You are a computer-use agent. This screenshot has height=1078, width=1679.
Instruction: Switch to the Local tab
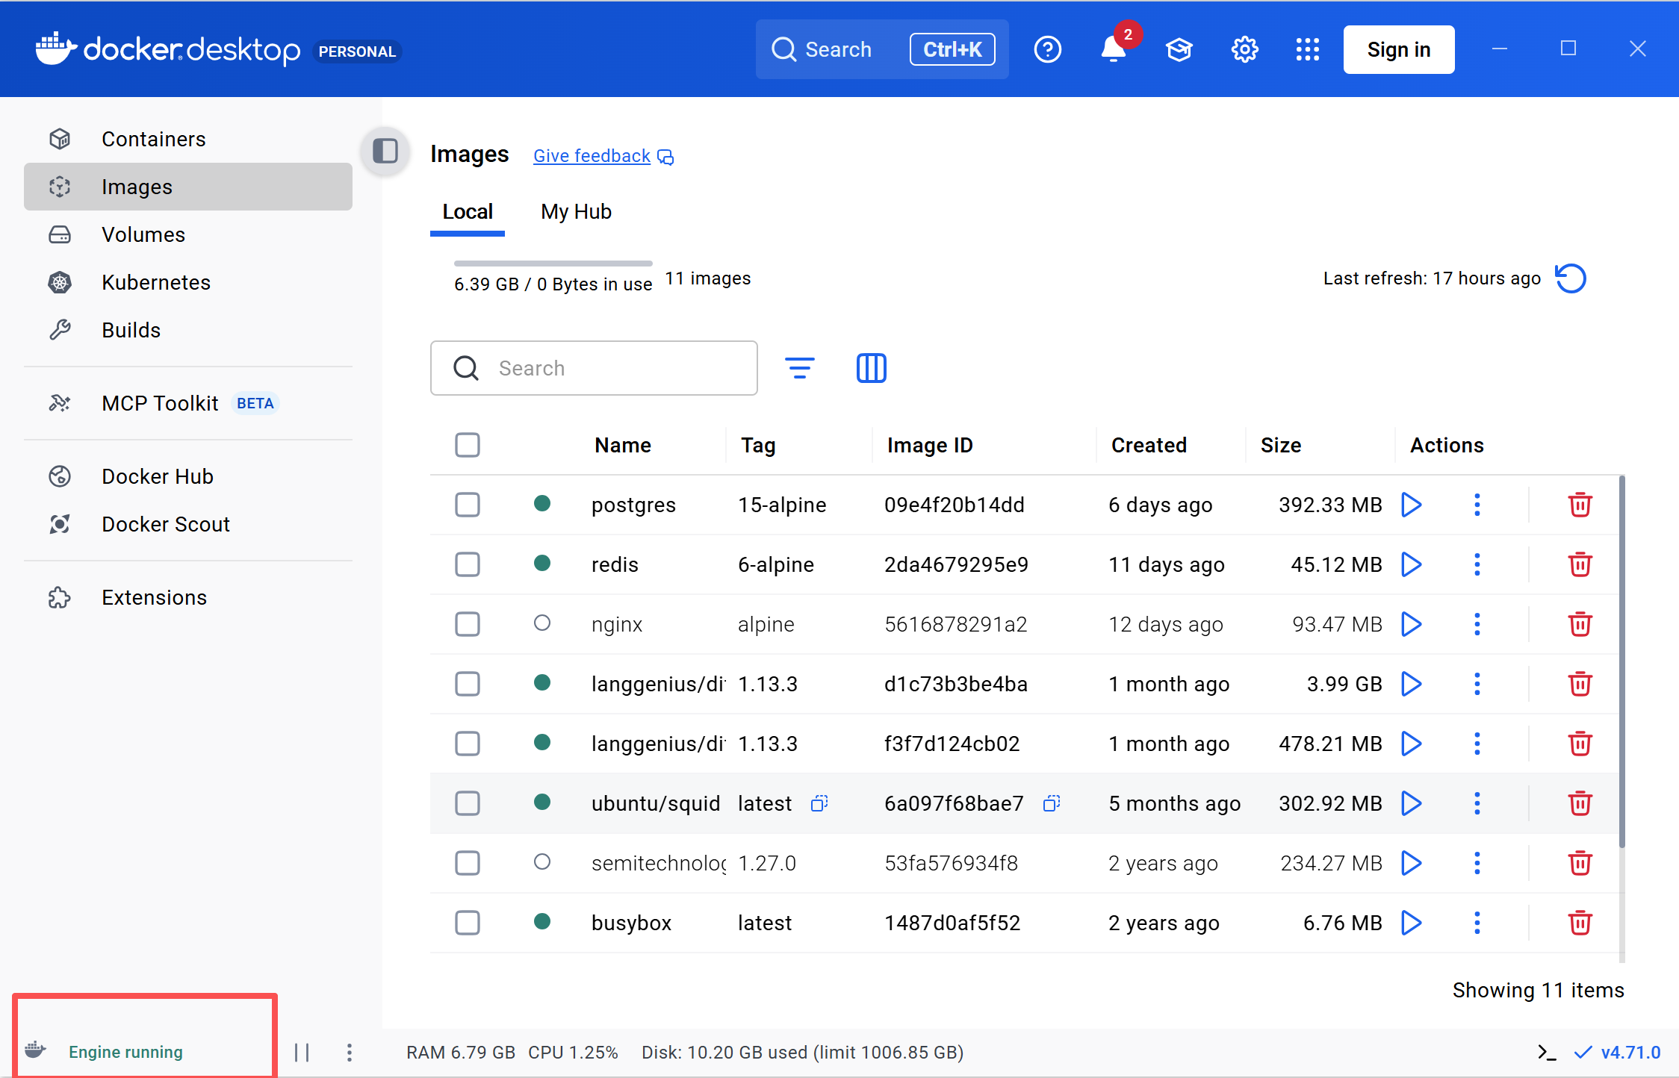[468, 212]
